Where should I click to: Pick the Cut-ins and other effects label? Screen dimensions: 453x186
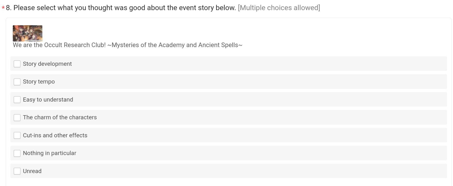tap(55, 135)
